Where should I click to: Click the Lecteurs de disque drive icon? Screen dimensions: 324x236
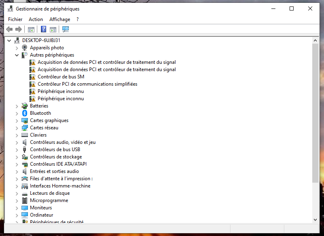coord(25,194)
